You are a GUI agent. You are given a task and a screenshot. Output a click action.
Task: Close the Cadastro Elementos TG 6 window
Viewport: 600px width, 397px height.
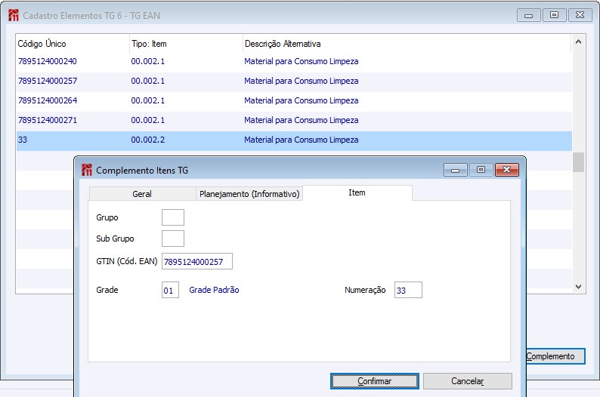point(580,15)
